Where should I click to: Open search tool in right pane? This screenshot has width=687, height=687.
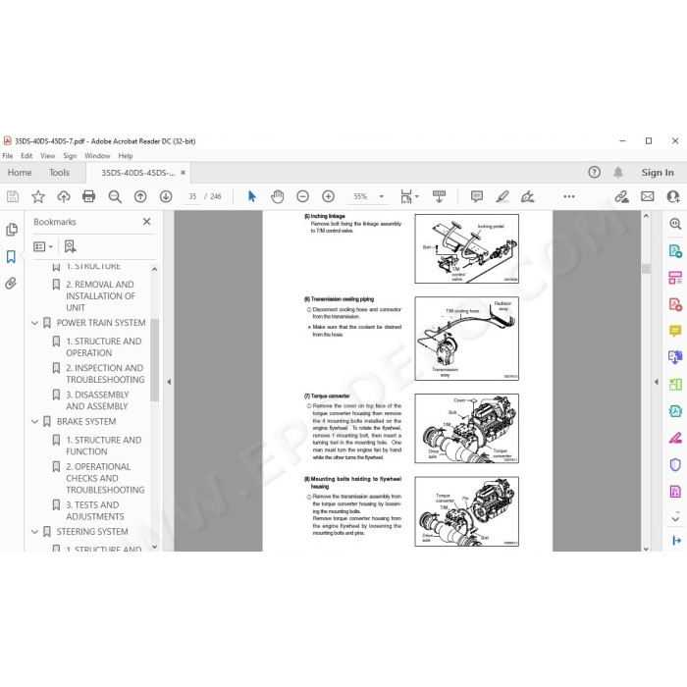675,224
